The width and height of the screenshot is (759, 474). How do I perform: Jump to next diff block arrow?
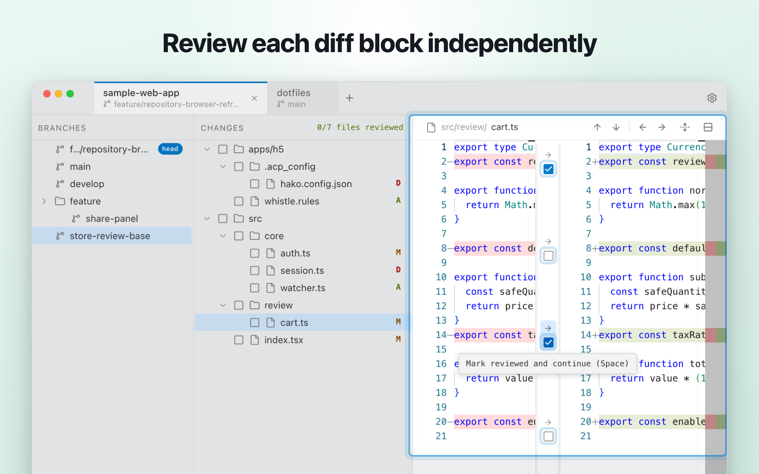pos(616,127)
